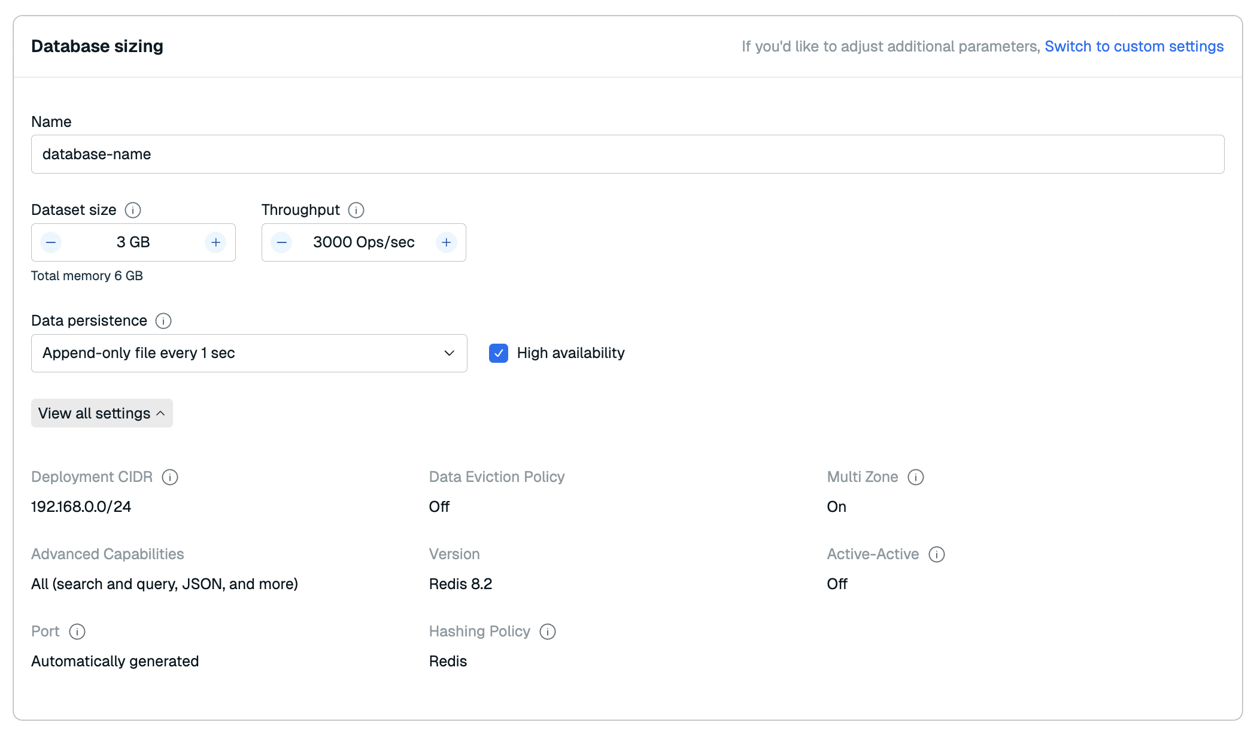Click the database Name input field
This screenshot has height=734, width=1257.
pos(627,154)
